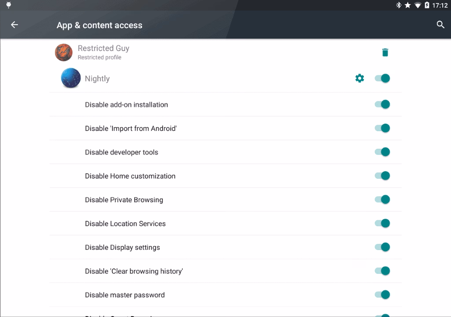Toggle the add-on installation restriction
451x317 pixels.
pos(382,104)
